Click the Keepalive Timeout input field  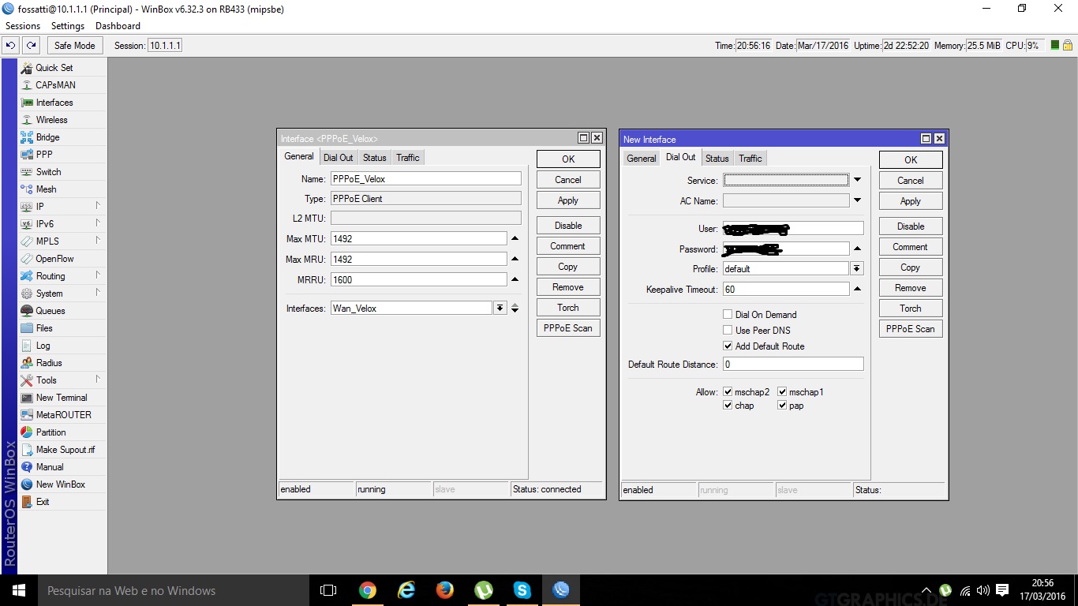[x=785, y=290]
